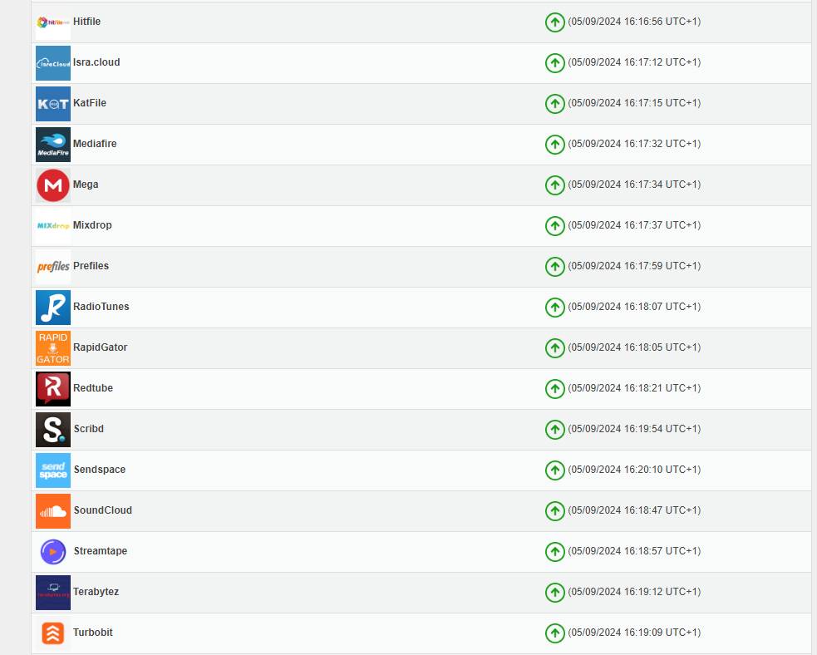Click green up-arrow status for SoundCloud
The width and height of the screenshot is (817, 655).
[x=555, y=510]
